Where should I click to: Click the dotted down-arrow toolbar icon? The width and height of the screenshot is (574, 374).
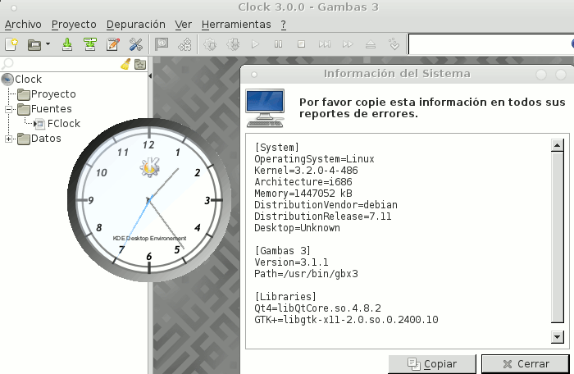[x=394, y=44]
